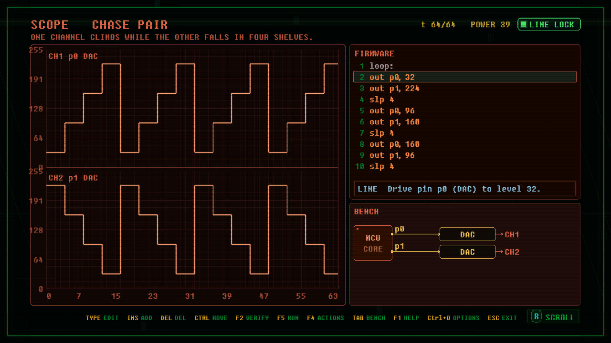611x343 pixels.
Task: Select firmware line 10 'slp 4'
Action: tap(465, 166)
